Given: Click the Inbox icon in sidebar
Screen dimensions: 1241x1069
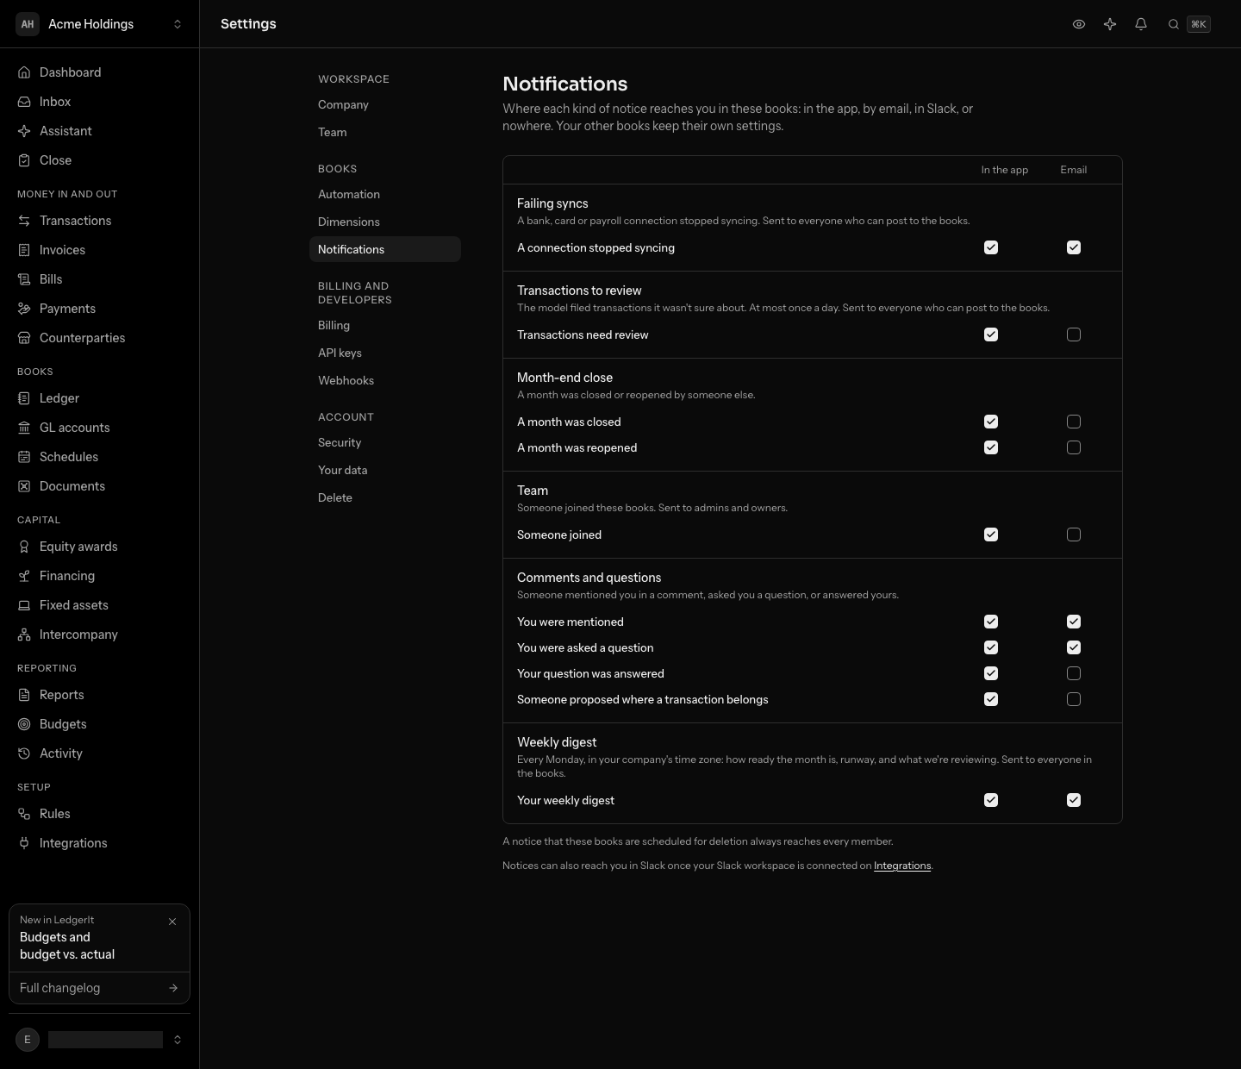Looking at the screenshot, I should click(24, 102).
